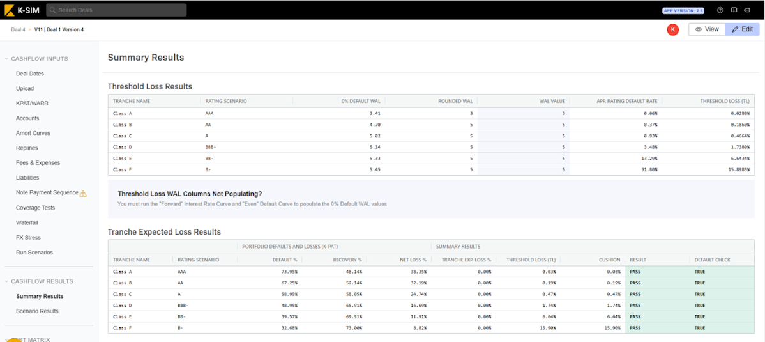Open the Upload page

pos(25,88)
